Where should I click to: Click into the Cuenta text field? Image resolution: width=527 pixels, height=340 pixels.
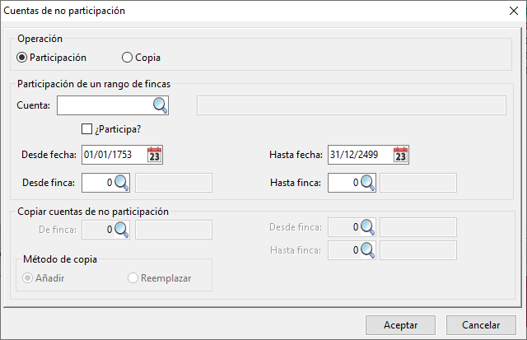pyautogui.click(x=104, y=105)
